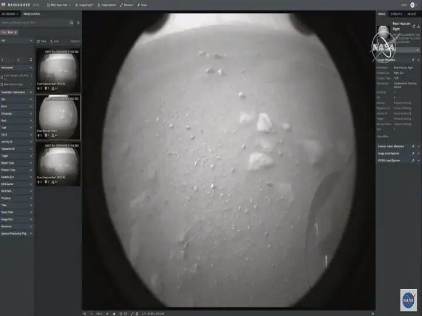Switch to the Overlays tab
The width and height of the screenshot is (422, 316).
[397, 13]
